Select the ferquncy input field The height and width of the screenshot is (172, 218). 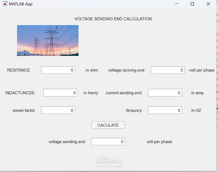(x=165, y=110)
